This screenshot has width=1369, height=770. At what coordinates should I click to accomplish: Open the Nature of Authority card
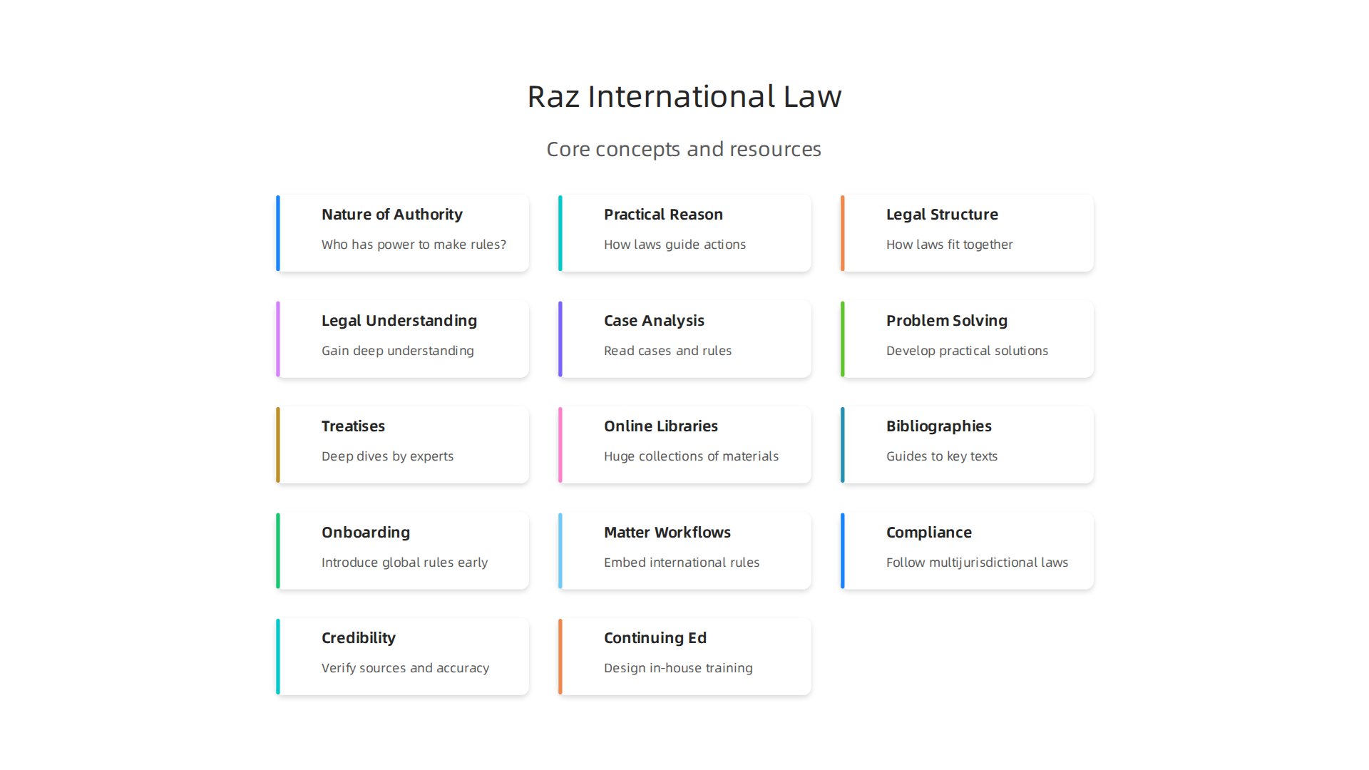(402, 233)
